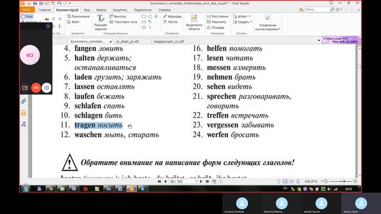
Task: Open the Вид ribbon tab
Action: pos(87,10)
